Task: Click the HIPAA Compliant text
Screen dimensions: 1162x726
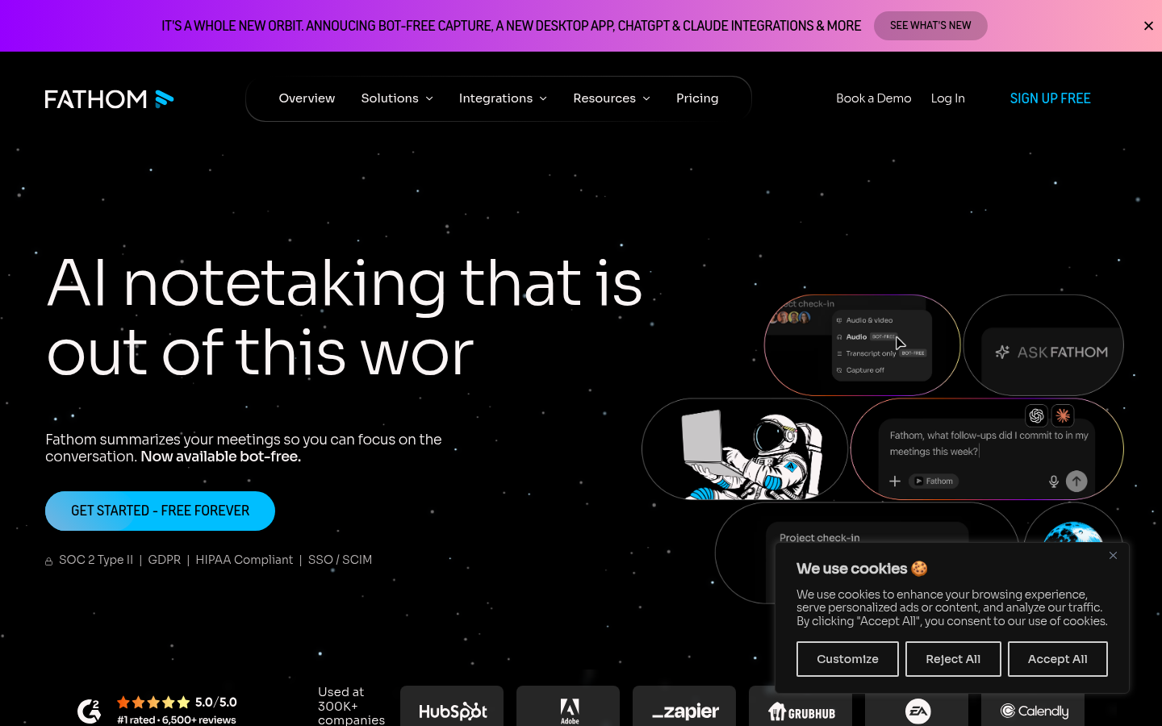Action: pos(245,560)
